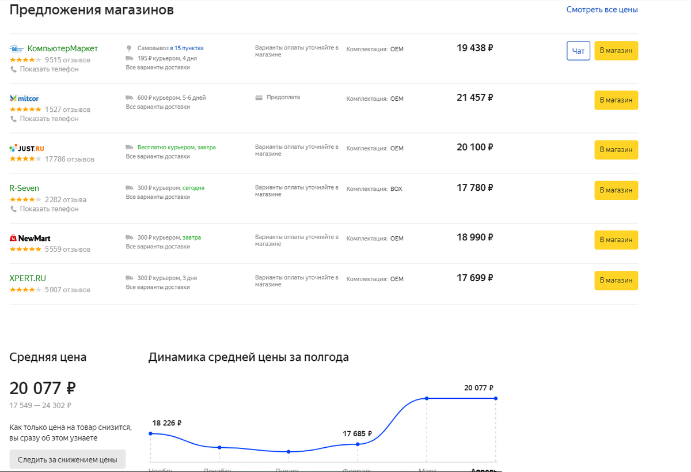
Task: Click the star rating for XPERT.RU
Action: click(26, 289)
